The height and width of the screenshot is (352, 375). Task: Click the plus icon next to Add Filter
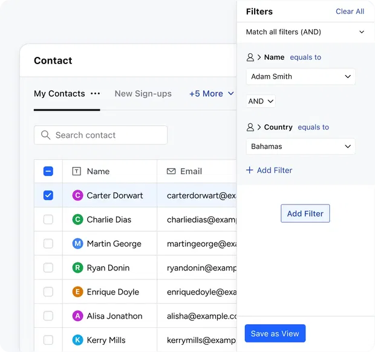pyautogui.click(x=249, y=170)
